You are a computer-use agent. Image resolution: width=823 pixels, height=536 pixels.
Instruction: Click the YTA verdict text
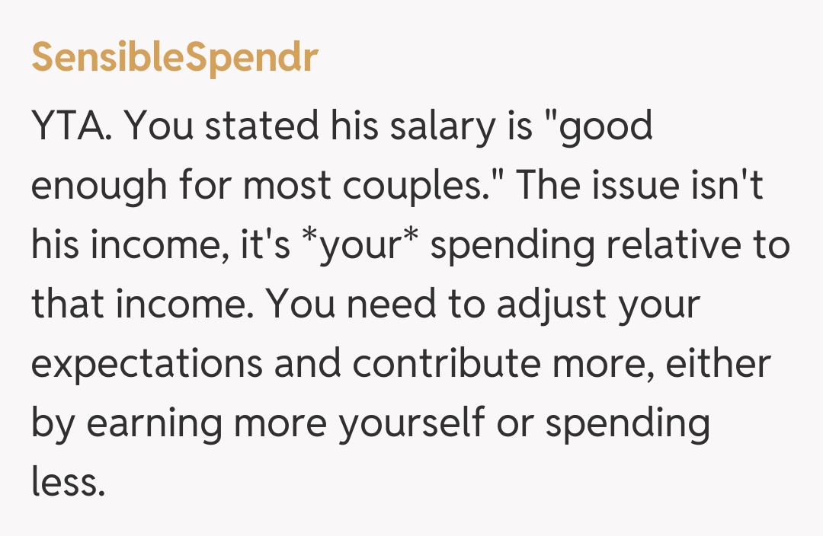pyautogui.click(x=72, y=126)
